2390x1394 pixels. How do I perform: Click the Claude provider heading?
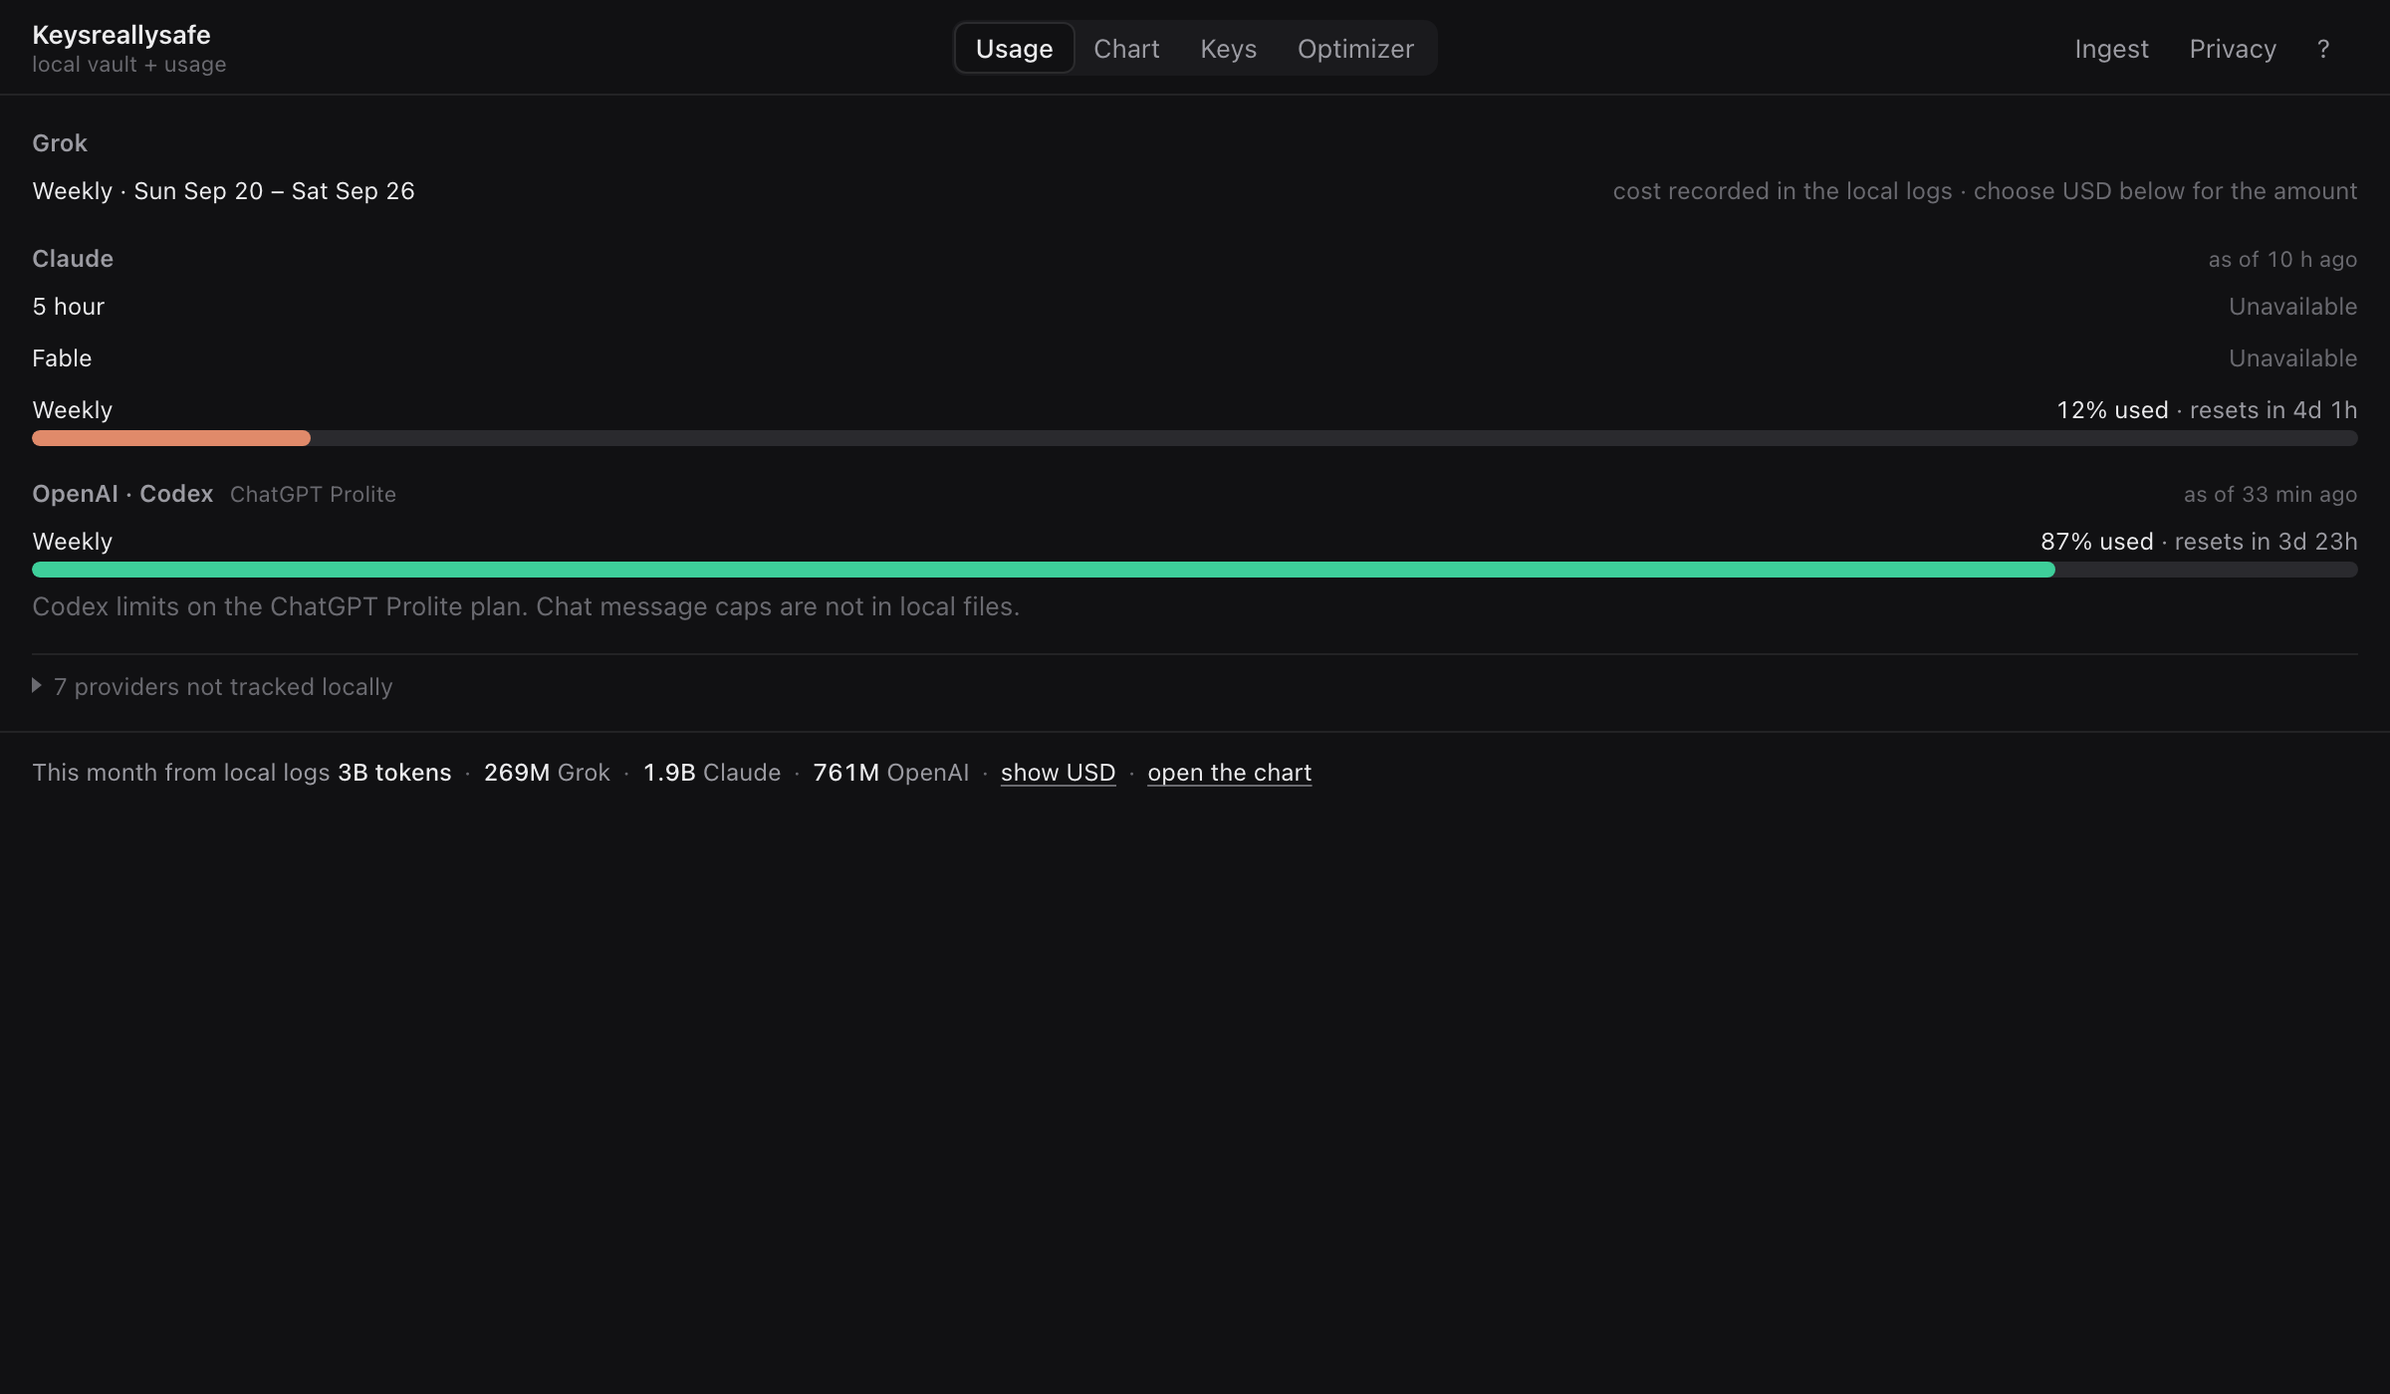(x=73, y=259)
